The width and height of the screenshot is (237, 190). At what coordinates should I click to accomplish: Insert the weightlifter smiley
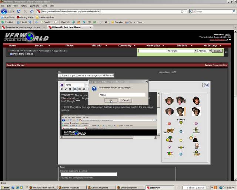tap(181, 122)
